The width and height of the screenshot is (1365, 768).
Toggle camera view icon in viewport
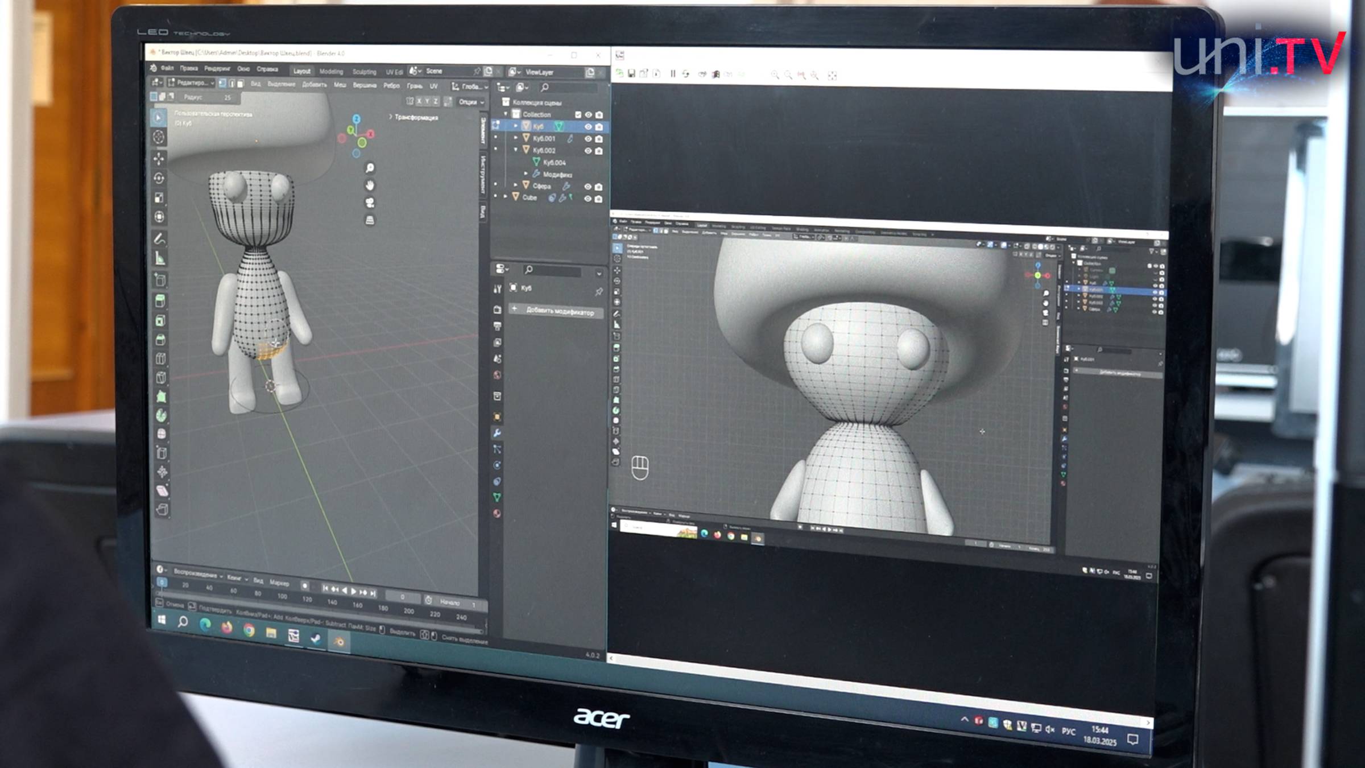click(370, 203)
